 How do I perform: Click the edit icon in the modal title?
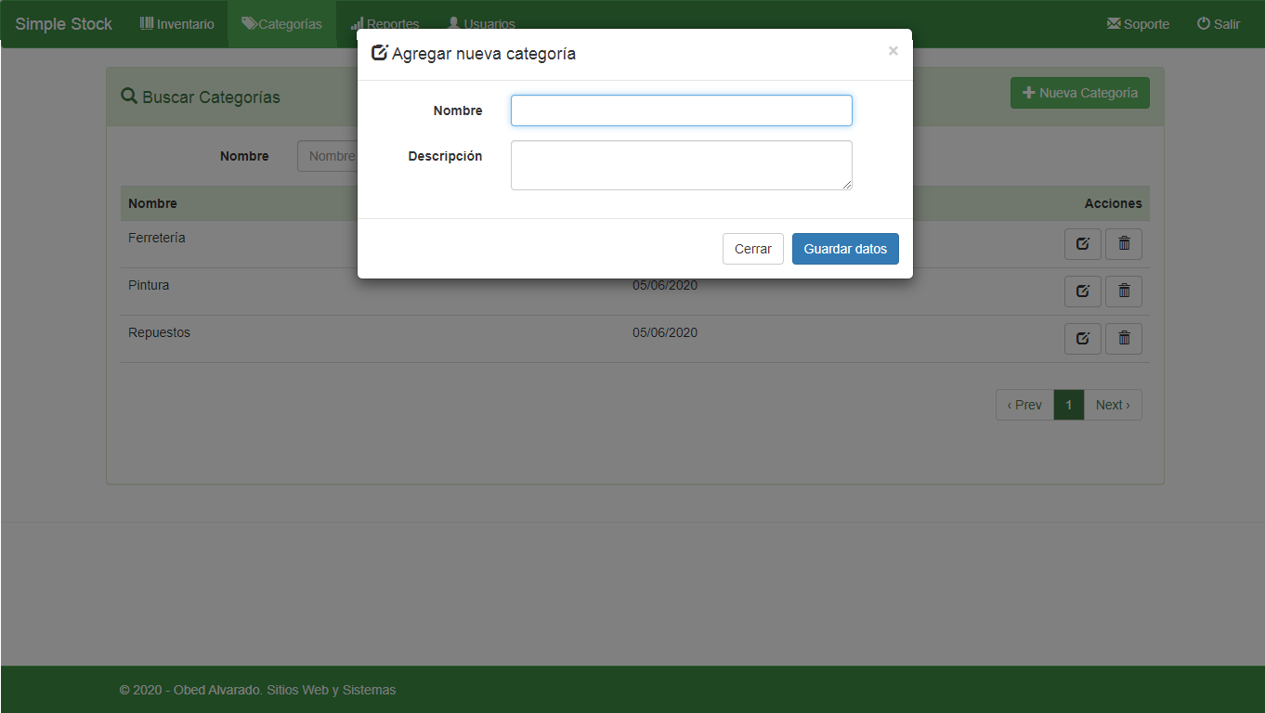click(x=379, y=53)
